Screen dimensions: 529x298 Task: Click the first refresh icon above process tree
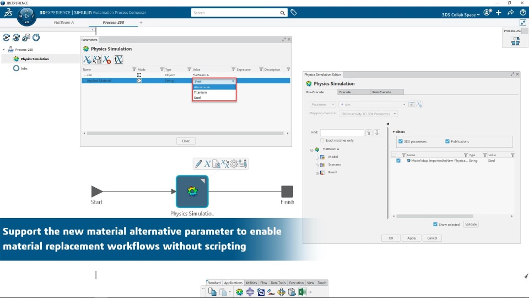[6, 37]
